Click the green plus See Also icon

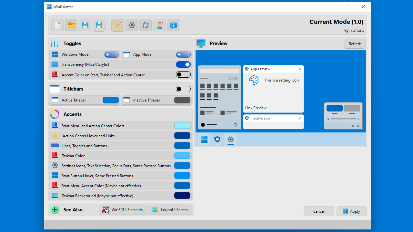pos(55,210)
